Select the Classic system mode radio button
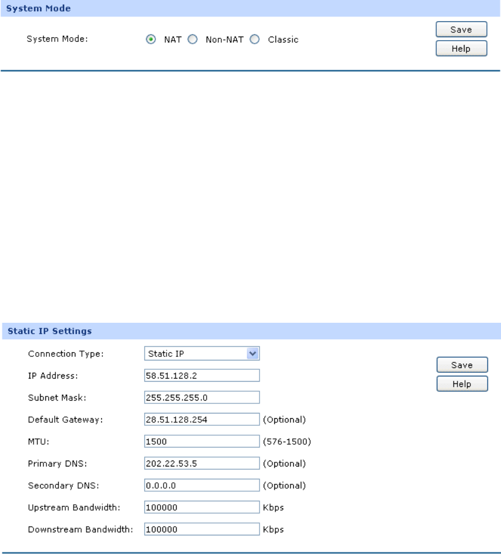Image resolution: width=501 pixels, height=556 pixels. point(255,39)
